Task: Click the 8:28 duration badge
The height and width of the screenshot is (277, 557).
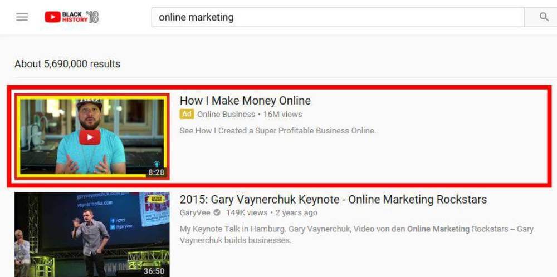Action: click(x=157, y=172)
